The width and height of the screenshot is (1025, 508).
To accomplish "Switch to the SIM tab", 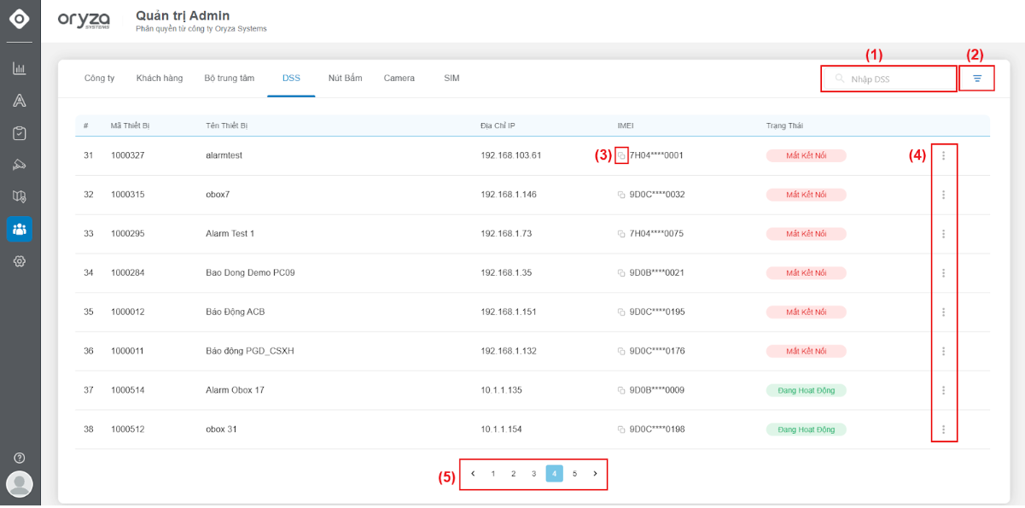I will point(451,79).
